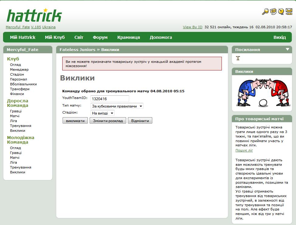Click the Молодіжна Команда section heading
This screenshot has width=296, height=225.
pos(21,140)
